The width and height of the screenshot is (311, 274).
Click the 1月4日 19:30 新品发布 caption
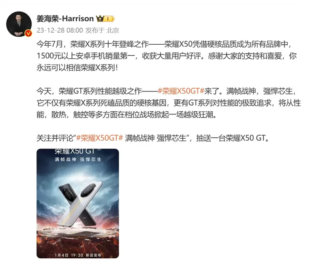pos(78,255)
